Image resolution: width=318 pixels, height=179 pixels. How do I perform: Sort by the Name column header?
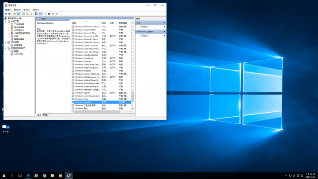[86, 23]
